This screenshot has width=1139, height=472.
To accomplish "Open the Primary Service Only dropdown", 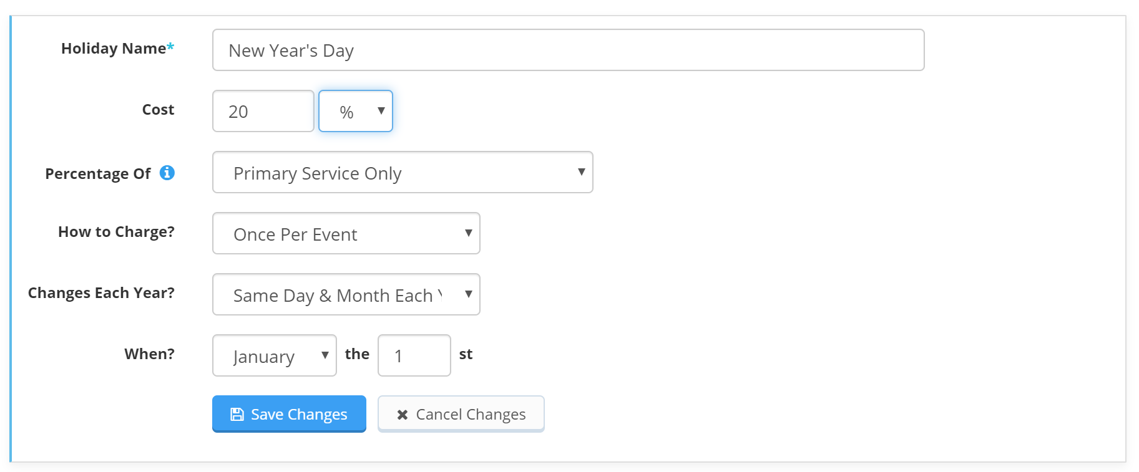I will point(403,172).
